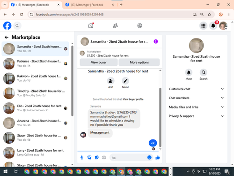Open the emoji picker smiley icon

pyautogui.click(x=149, y=157)
